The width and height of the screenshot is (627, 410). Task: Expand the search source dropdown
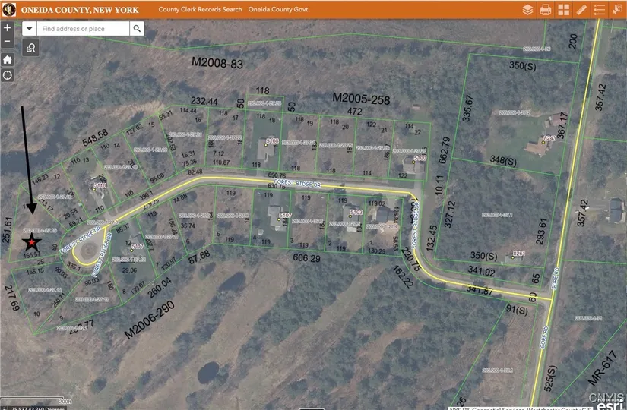click(29, 28)
